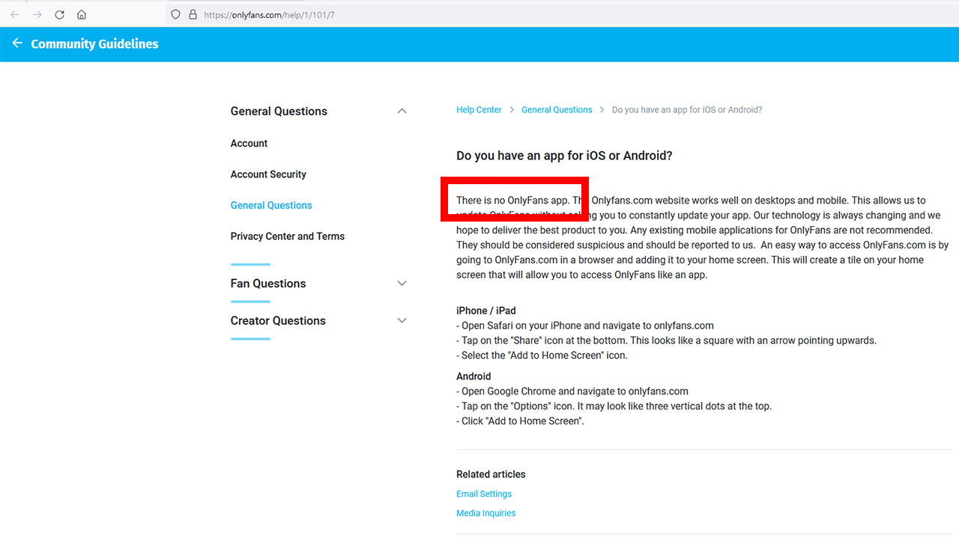Open Email Settings related article
Image resolution: width=959 pixels, height=539 pixels.
[x=484, y=494]
